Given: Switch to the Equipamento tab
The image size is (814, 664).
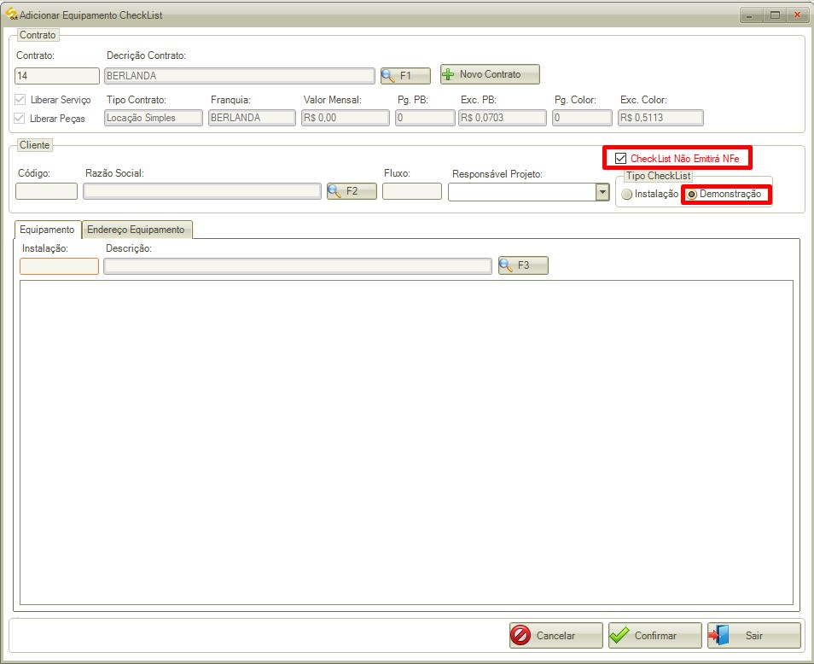Looking at the screenshot, I should pyautogui.click(x=47, y=230).
